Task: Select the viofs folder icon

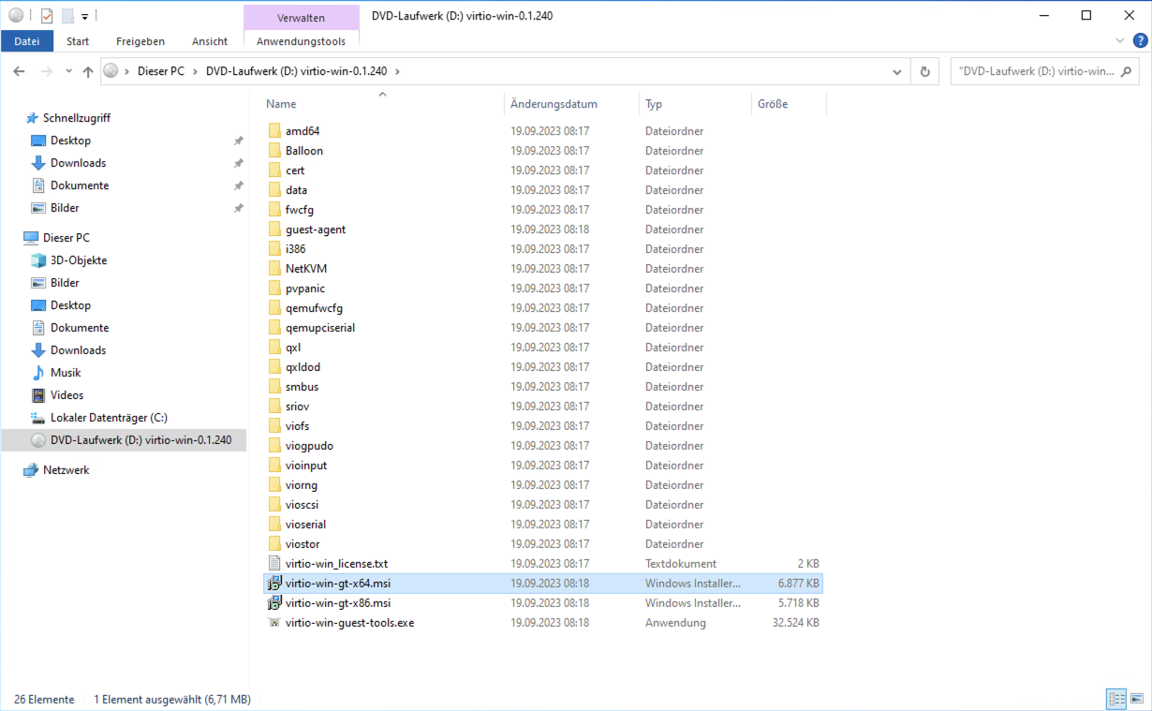Action: [x=274, y=426]
